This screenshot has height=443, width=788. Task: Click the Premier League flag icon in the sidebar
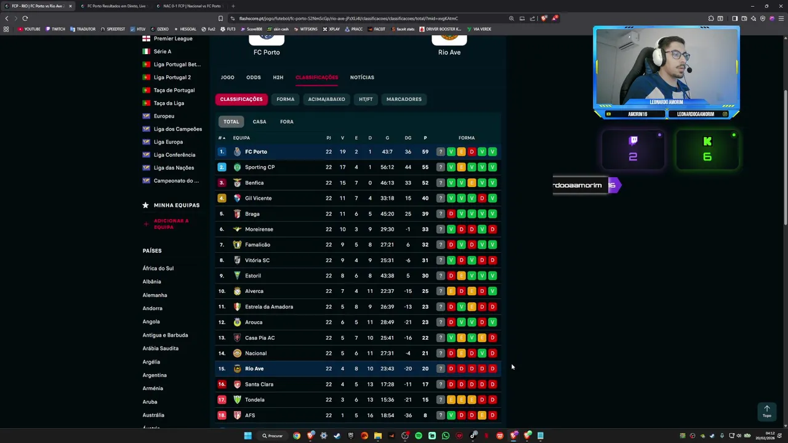146,38
